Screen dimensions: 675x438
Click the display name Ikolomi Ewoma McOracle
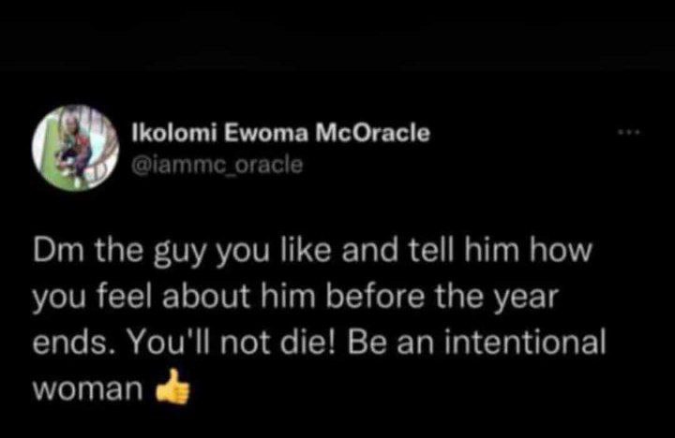pyautogui.click(x=280, y=133)
